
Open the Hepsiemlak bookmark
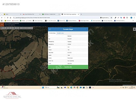pyautogui.click(x=15, y=21)
